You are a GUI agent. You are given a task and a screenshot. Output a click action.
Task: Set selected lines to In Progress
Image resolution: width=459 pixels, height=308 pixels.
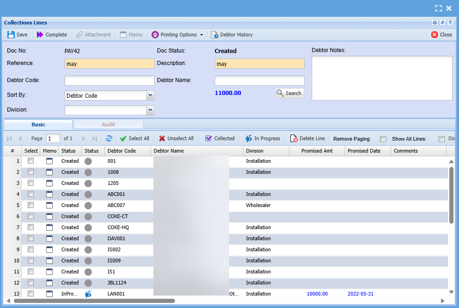pos(262,138)
